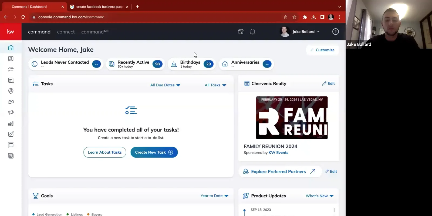
Task: Open the Contacts sidebar icon
Action: tap(11, 59)
